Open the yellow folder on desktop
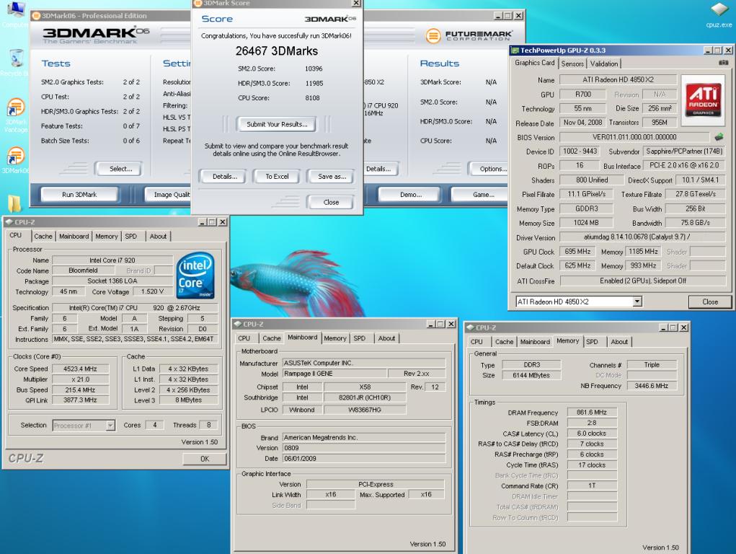The width and height of the screenshot is (736, 554). tap(14, 203)
